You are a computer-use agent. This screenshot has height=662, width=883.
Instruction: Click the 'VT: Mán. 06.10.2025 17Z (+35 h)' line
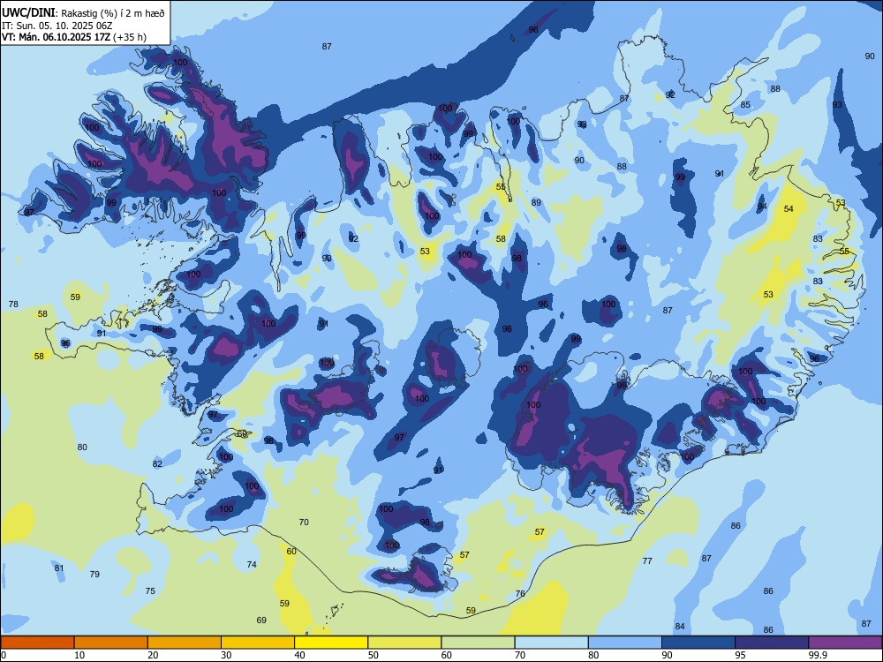coord(74,37)
